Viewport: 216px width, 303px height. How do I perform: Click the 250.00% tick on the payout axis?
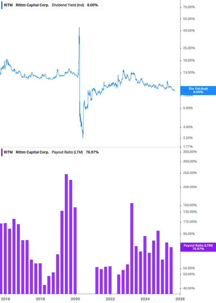coord(190,173)
